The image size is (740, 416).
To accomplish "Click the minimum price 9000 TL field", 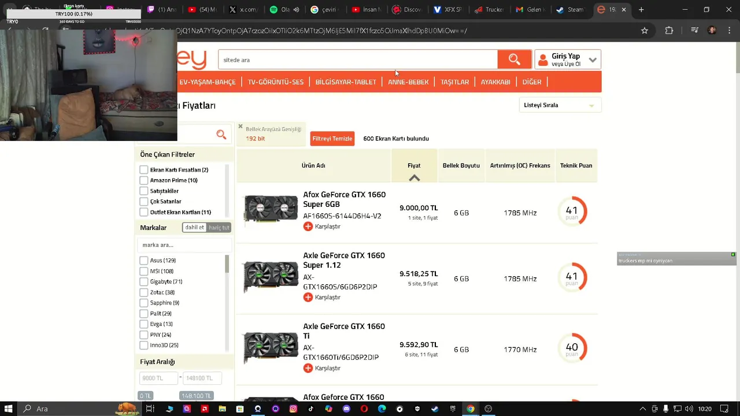I will coord(158,378).
